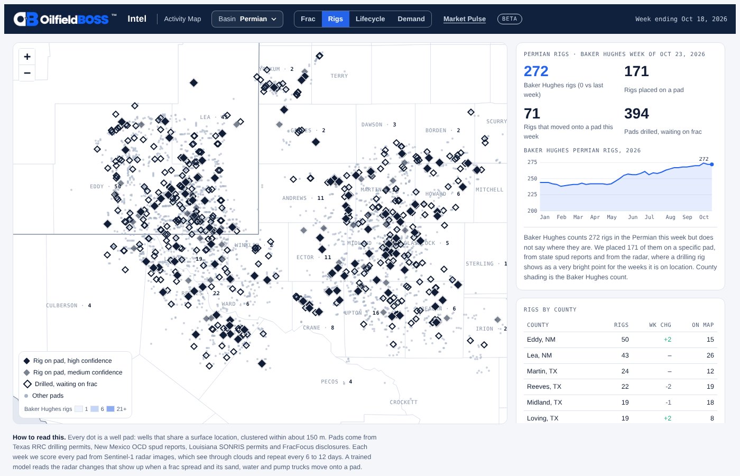Click the 394 pads drilled value
740x476 pixels.
point(636,114)
